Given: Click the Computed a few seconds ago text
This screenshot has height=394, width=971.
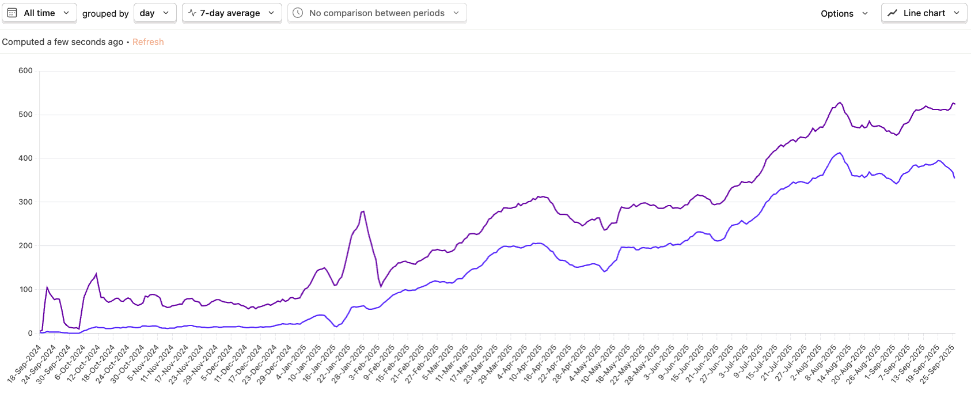Looking at the screenshot, I should tap(62, 42).
